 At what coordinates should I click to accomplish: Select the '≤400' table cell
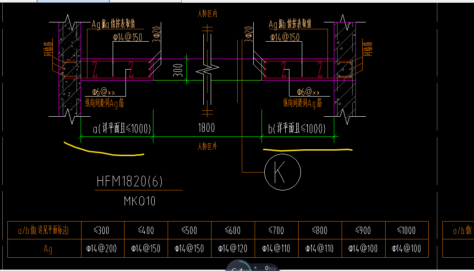coord(146,231)
